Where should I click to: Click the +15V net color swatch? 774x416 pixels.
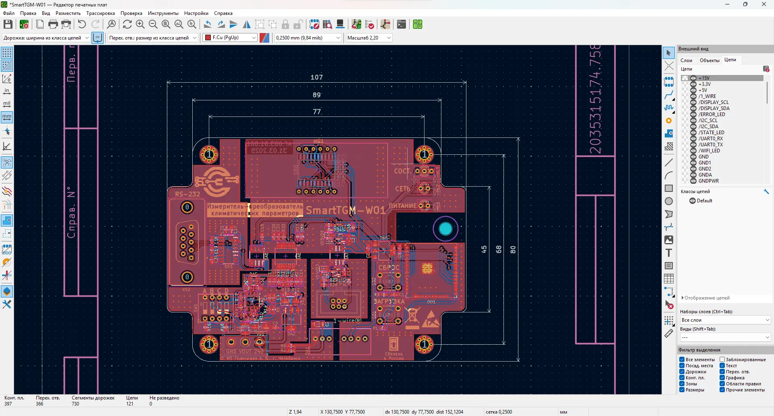(685, 78)
